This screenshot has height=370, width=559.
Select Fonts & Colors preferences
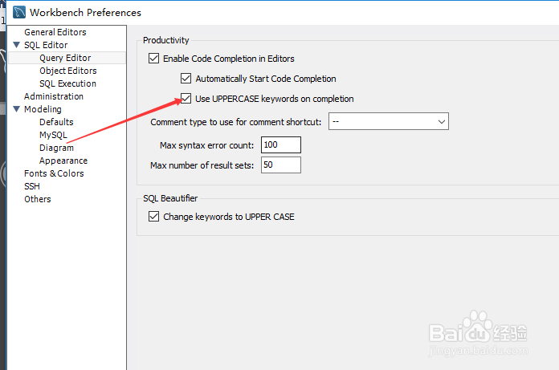(x=54, y=173)
